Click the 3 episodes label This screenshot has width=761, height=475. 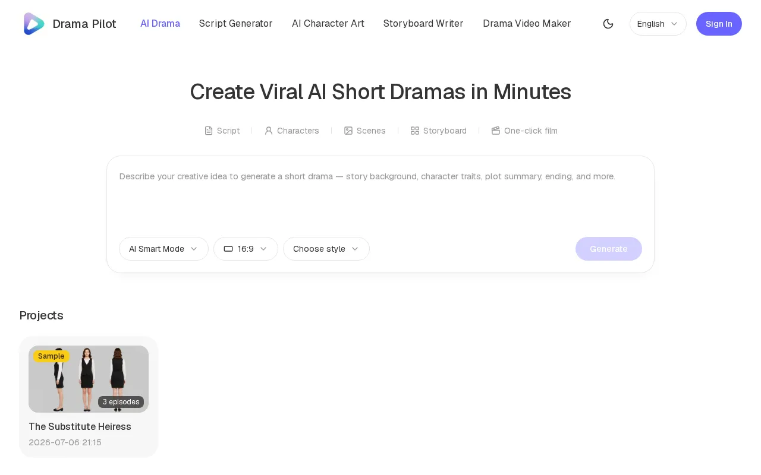121,402
